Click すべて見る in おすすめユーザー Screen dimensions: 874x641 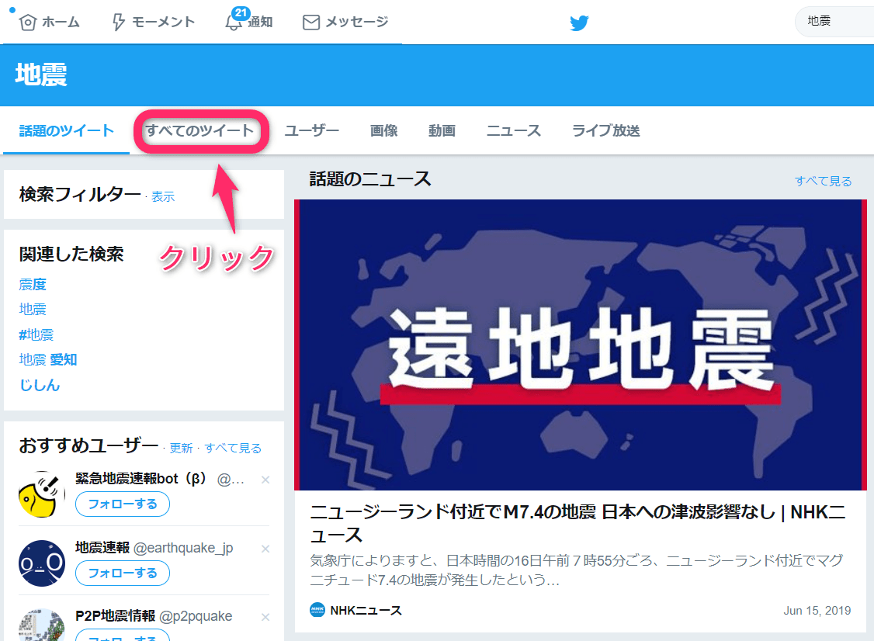coord(233,448)
